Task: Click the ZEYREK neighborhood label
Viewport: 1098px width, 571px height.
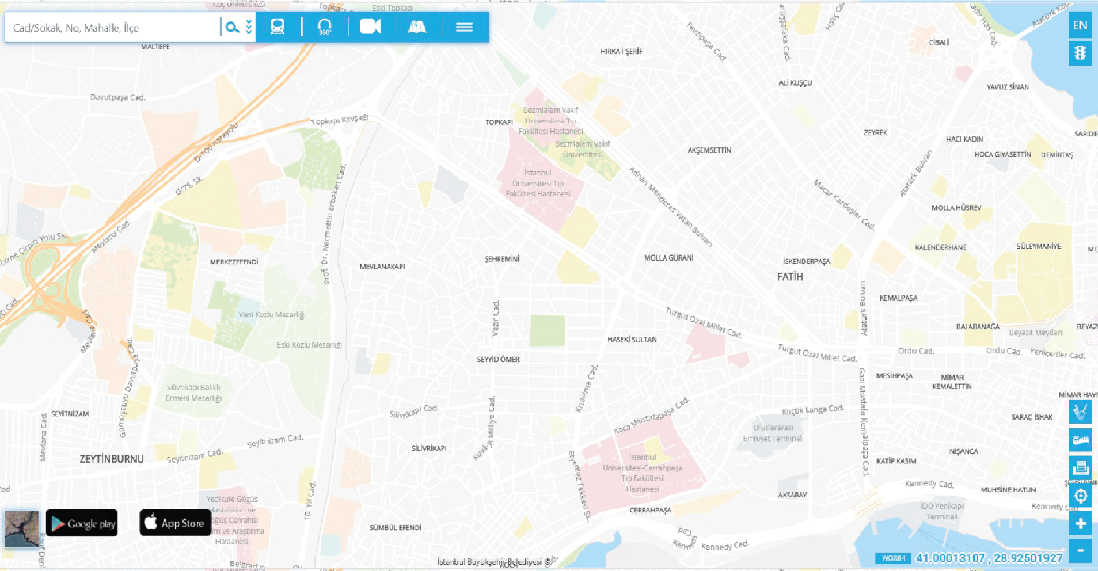Action: [875, 133]
